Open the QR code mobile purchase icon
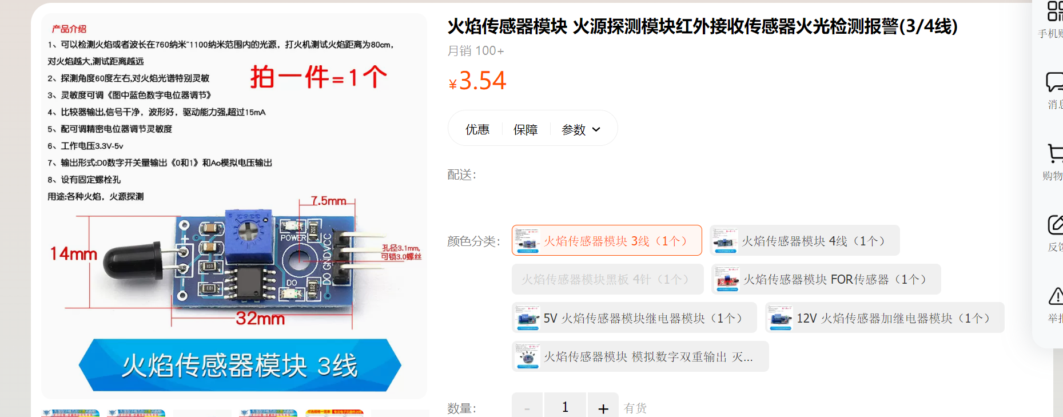Screen dimensions: 1063x417 pos(1054,12)
